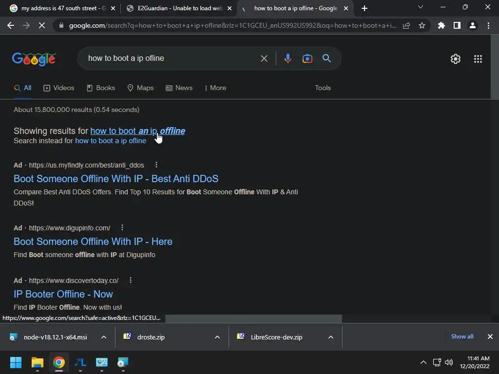Image resolution: width=499 pixels, height=374 pixels.
Task: Close the 'my address is 47 south street' tab
Action: [113, 8]
